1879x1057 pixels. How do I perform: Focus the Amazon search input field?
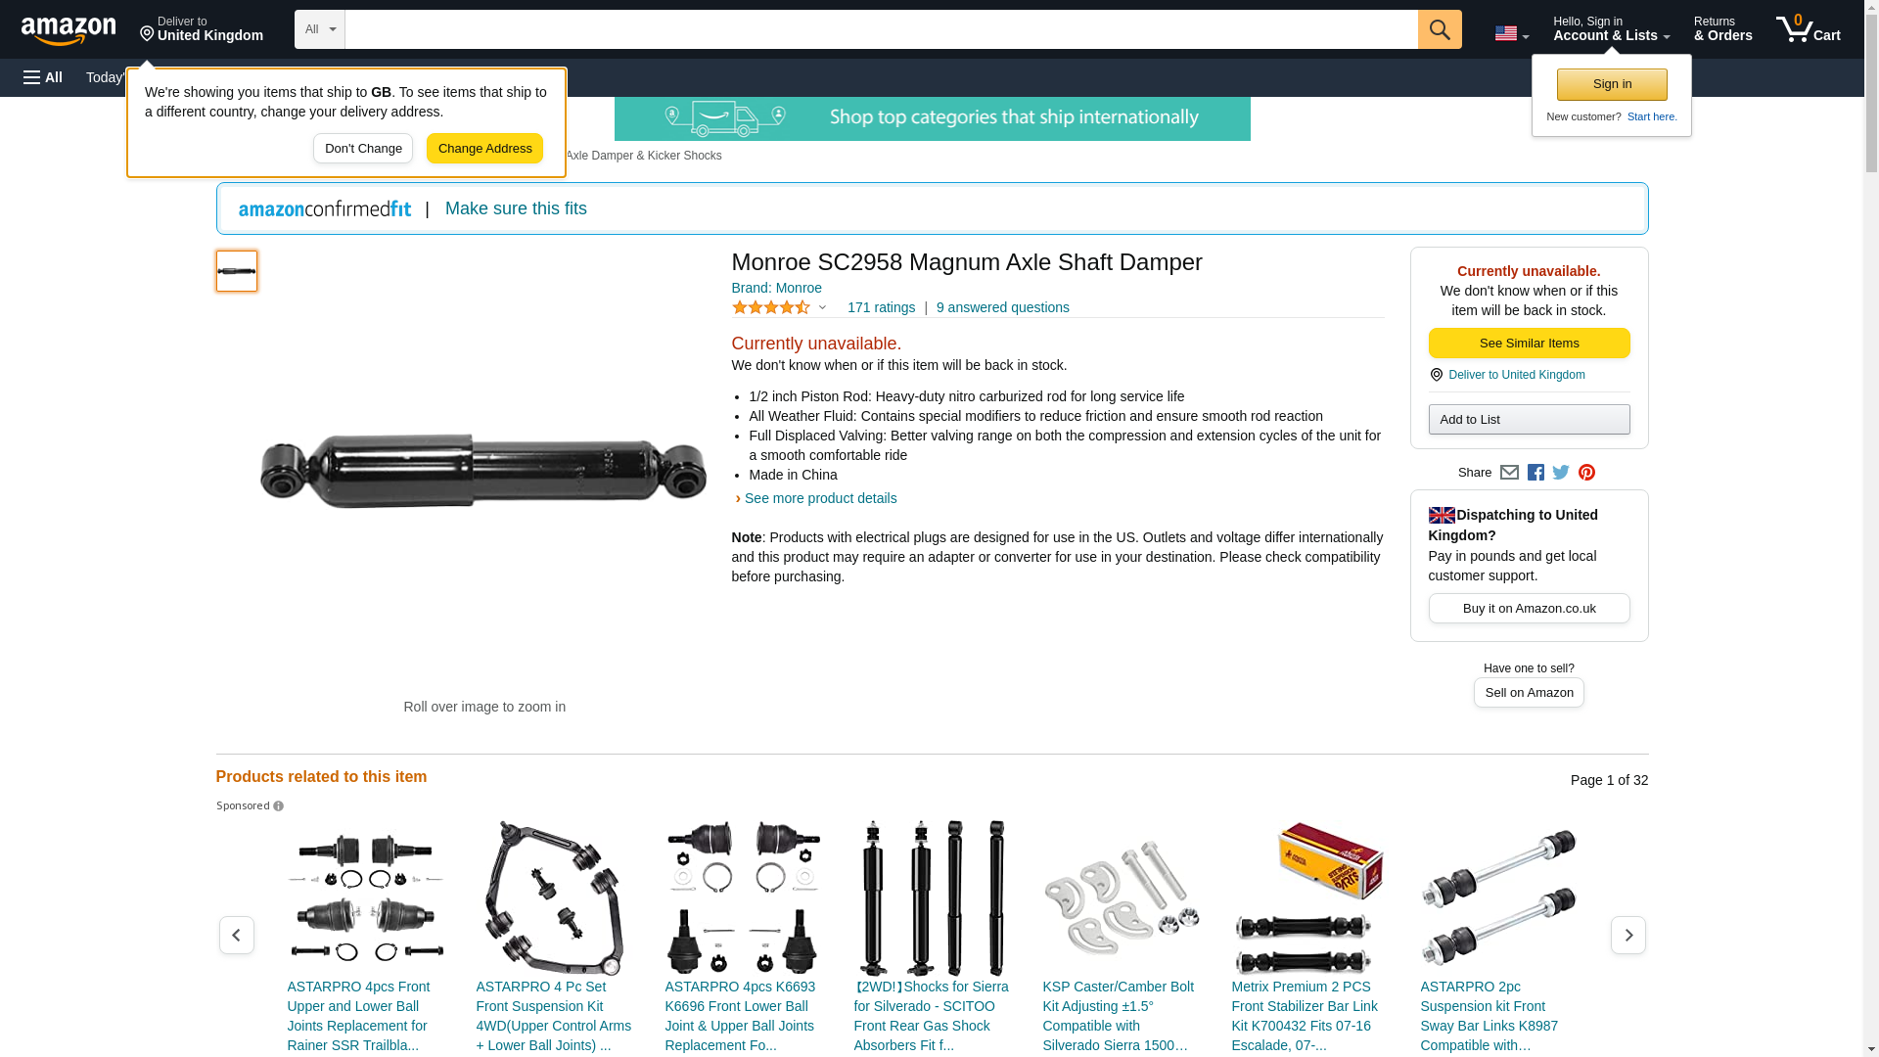click(881, 29)
